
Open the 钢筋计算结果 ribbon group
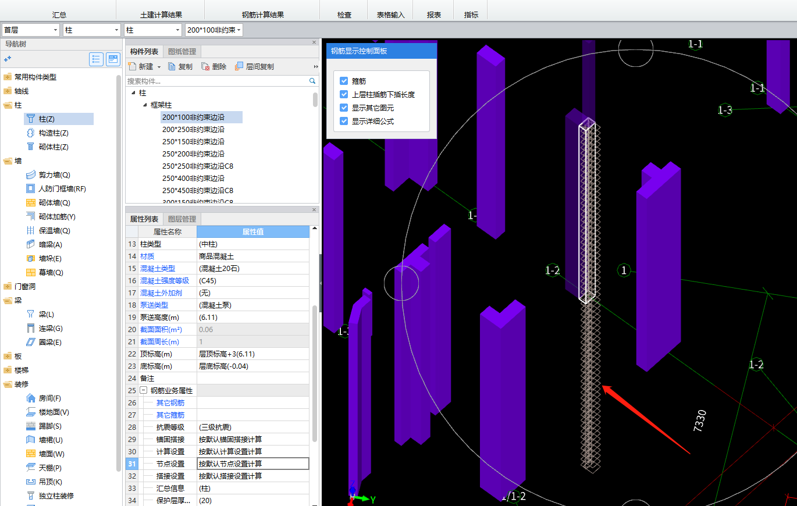coord(262,15)
